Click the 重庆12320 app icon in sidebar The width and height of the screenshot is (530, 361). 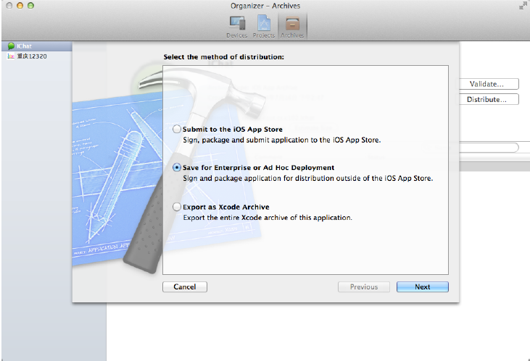11,56
